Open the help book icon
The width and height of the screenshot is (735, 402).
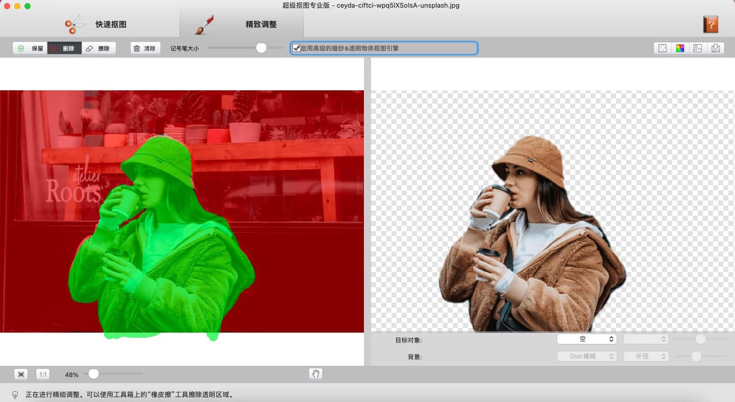[x=710, y=24]
